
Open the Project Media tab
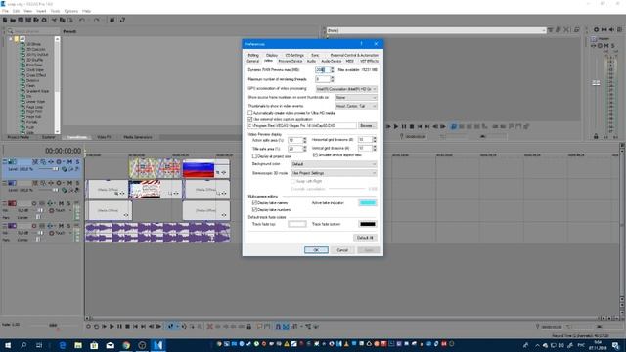coord(19,137)
